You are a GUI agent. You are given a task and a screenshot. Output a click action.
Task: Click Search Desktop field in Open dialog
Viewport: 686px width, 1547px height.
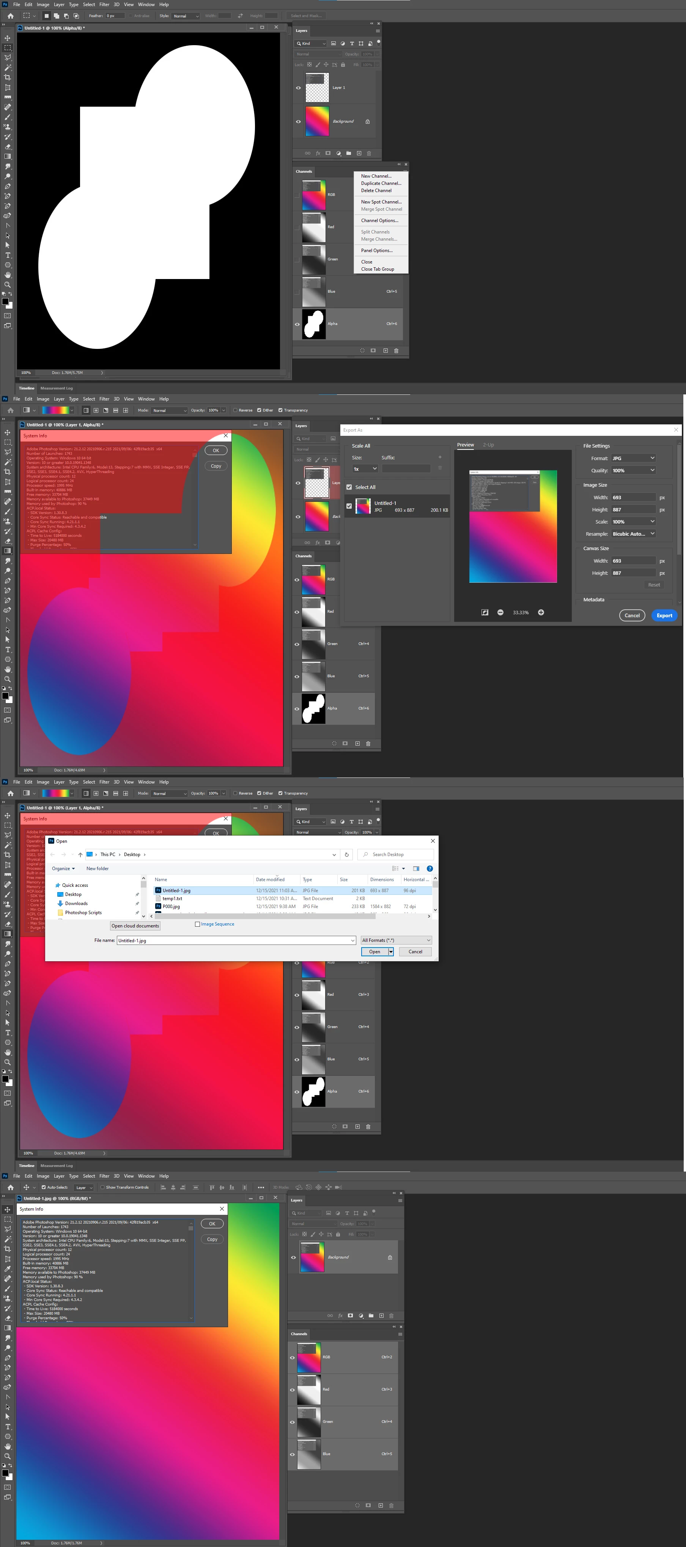pyautogui.click(x=395, y=854)
